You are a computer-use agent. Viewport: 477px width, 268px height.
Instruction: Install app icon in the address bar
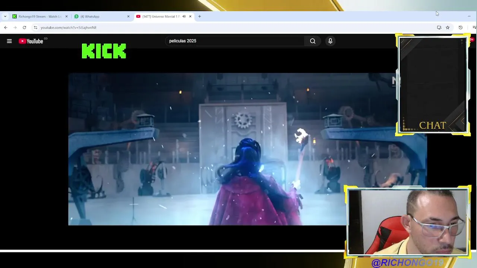click(x=439, y=28)
